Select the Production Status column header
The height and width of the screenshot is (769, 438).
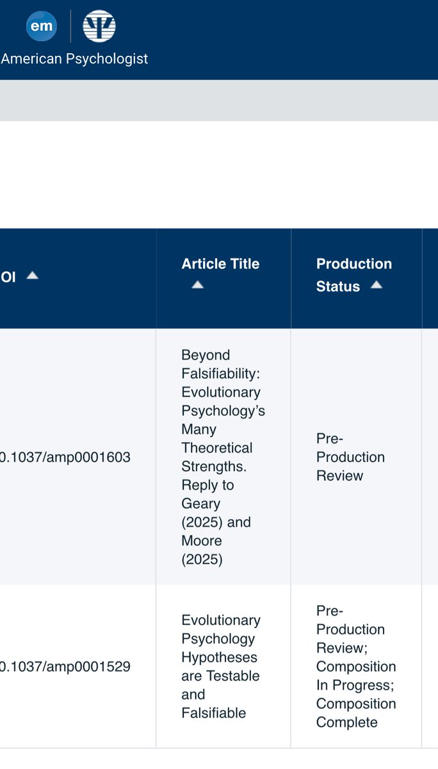(354, 275)
